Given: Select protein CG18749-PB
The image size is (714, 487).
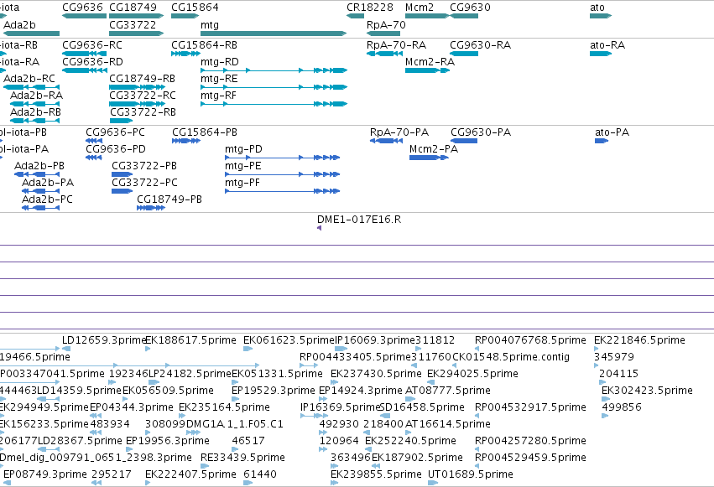Looking at the screenshot, I should coord(151,208).
